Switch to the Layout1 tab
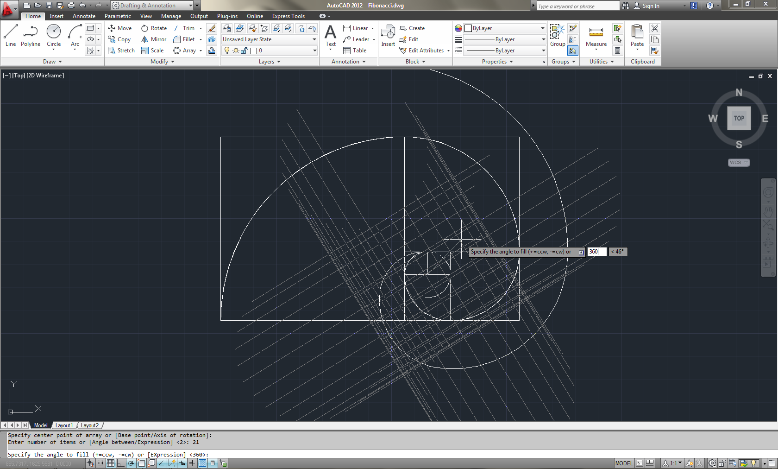The height and width of the screenshot is (469, 778). click(63, 425)
